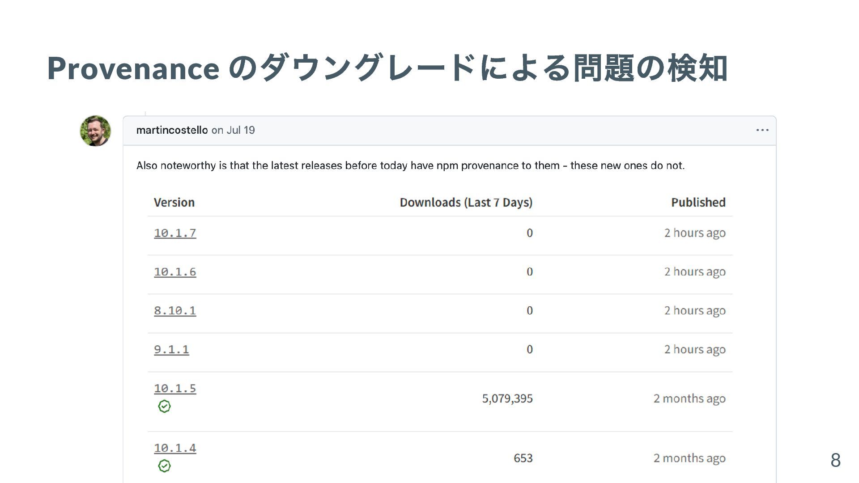Click the martincostello username link
The width and height of the screenshot is (859, 483).
pos(172,130)
